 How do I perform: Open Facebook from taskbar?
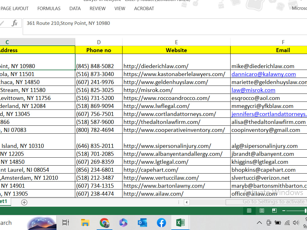[x=161, y=223]
